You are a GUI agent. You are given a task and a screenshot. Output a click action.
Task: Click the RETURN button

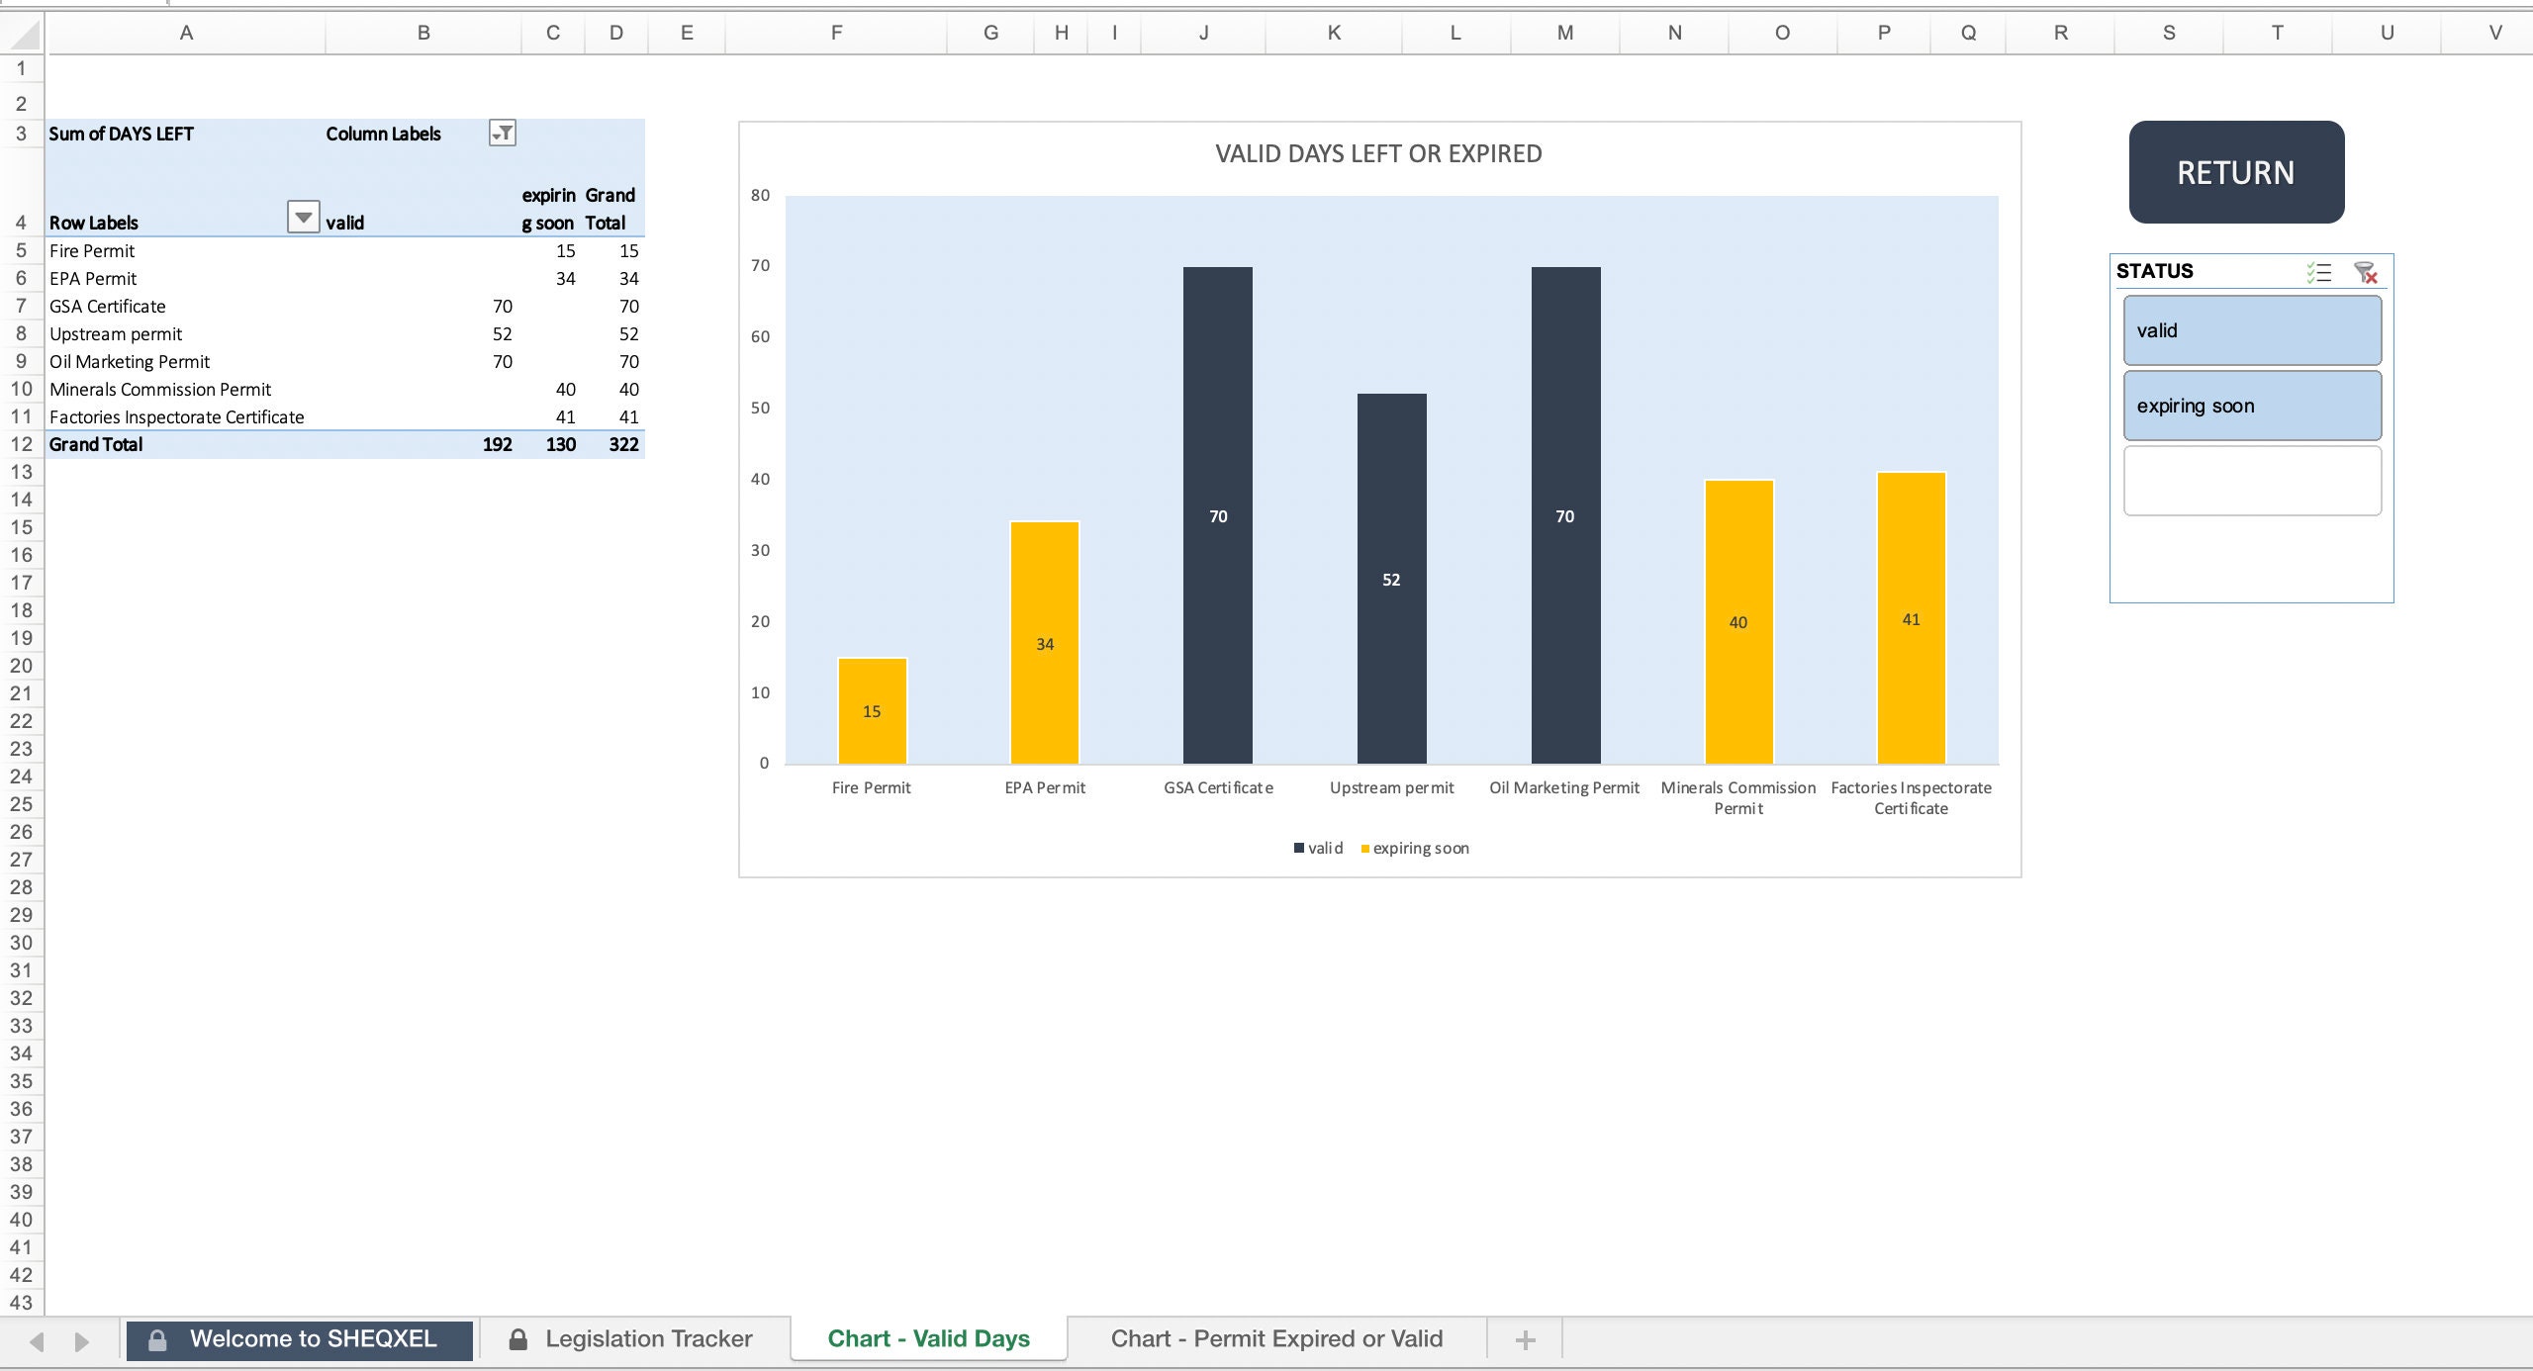click(x=2235, y=172)
